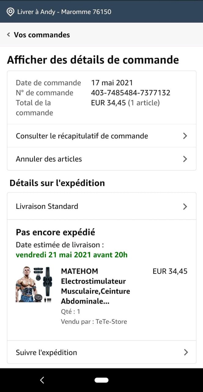Tap the Android home pill button
Screen dimensions: 203x392
(102, 380)
